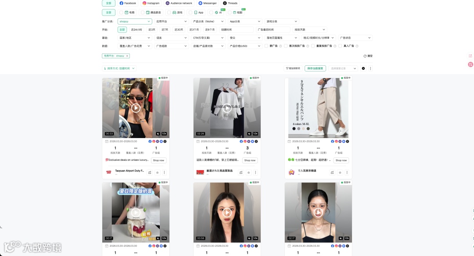
Task: Play the sunglasses woman video ad
Action: click(x=136, y=108)
